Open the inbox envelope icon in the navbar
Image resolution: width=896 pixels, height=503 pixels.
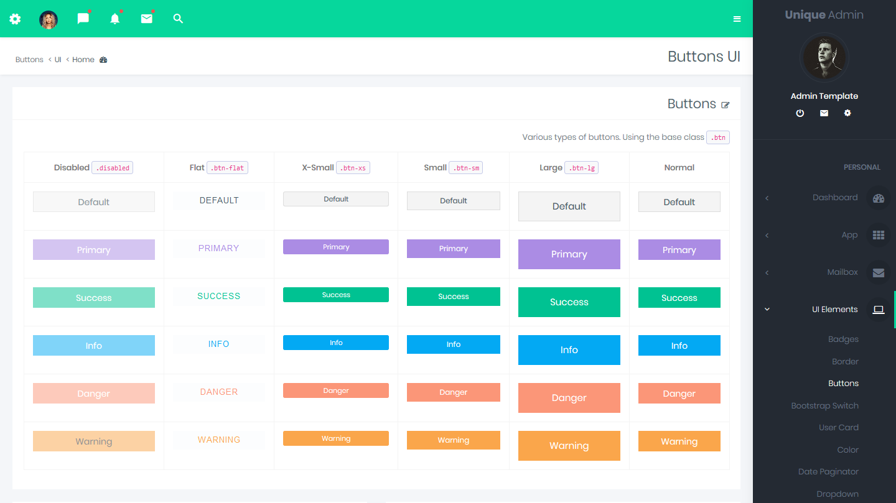[x=147, y=19]
